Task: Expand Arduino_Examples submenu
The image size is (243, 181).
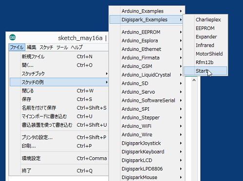Action: pyautogui.click(x=147, y=11)
